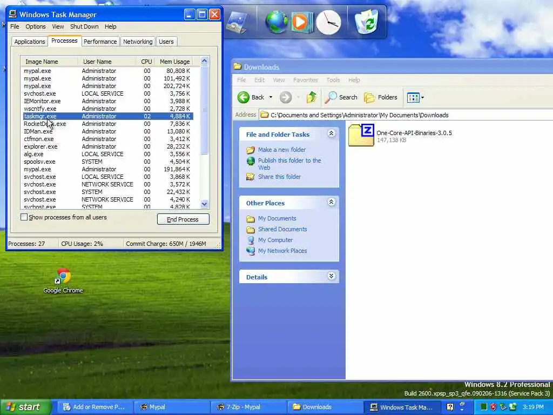Open Task Manager Shut Down menu
Screen dimensions: 553x415
tap(84, 26)
